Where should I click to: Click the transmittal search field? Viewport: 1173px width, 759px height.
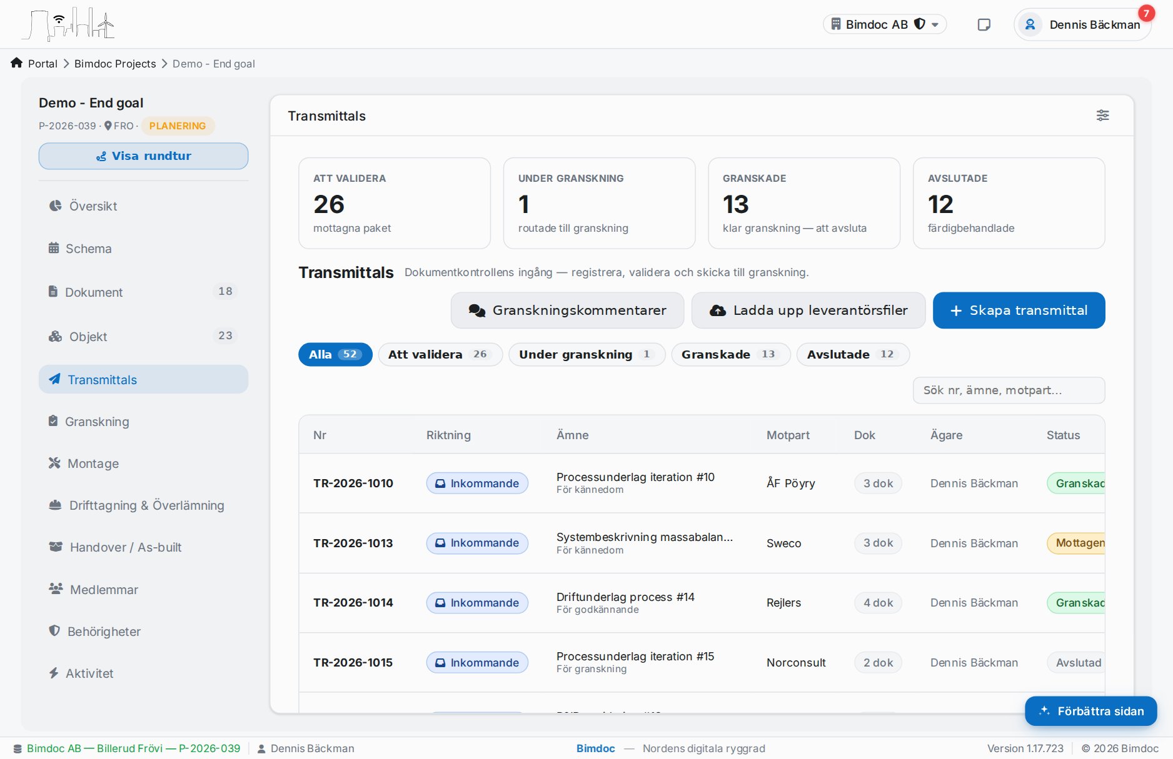point(1009,390)
